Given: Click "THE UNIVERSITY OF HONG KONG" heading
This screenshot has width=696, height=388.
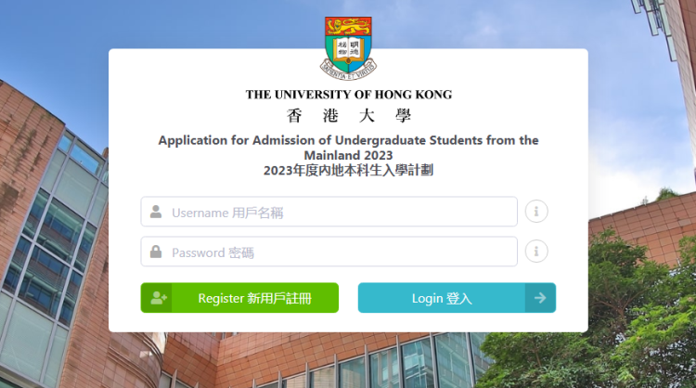Looking at the screenshot, I should coord(349,95).
